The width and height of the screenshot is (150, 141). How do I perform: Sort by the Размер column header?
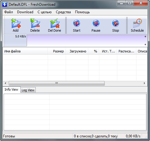57,51
